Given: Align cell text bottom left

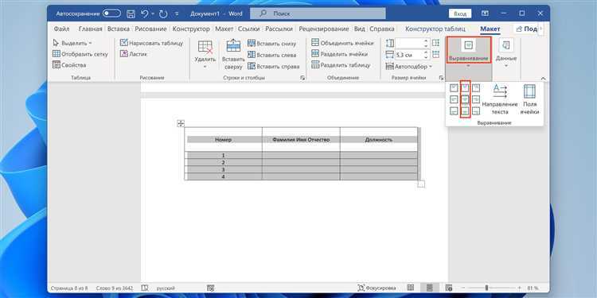Looking at the screenshot, I should point(454,111).
